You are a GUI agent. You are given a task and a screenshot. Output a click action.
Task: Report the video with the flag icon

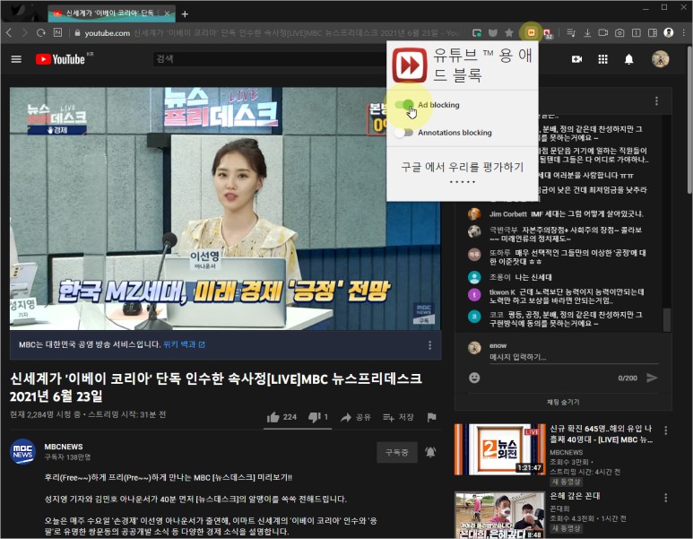(x=432, y=417)
